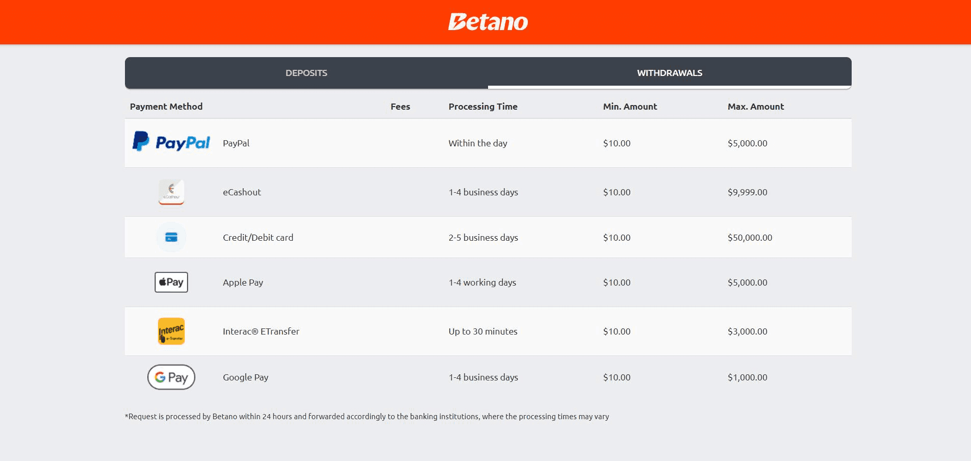Select the Interac® ETransfer method name
The image size is (971, 461).
click(x=261, y=331)
